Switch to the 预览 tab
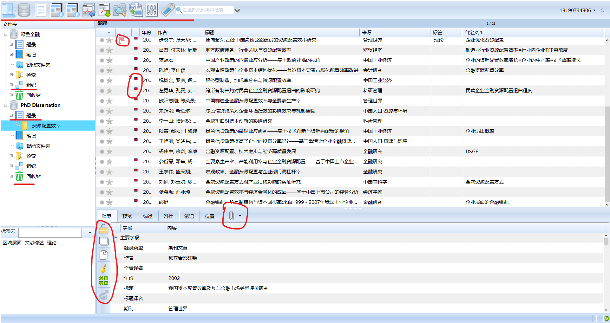 [x=127, y=216]
